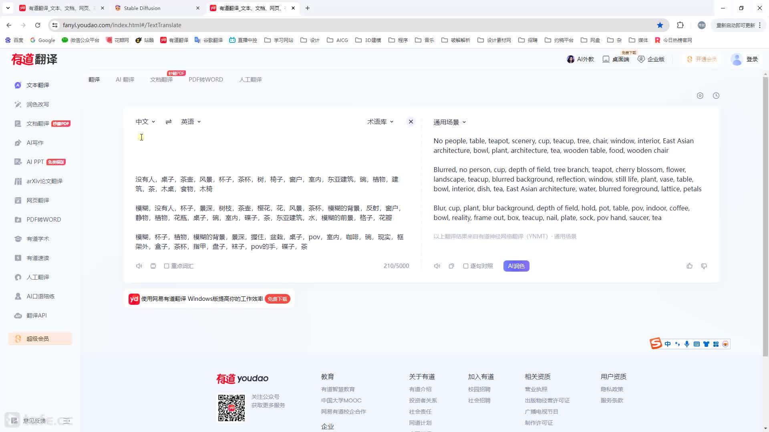
Task: Open 谷歌翻译 bookmark
Action: pyautogui.click(x=209, y=40)
